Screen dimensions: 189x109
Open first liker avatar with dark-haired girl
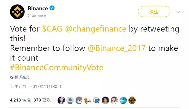tap(61, 100)
